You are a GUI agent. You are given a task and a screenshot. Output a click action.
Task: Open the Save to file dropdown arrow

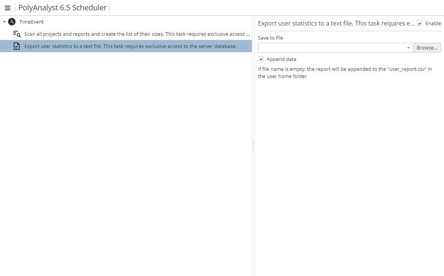tap(408, 48)
